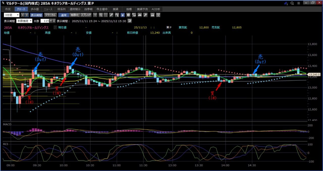Expand the 本数指定 display period dropdown
323x171 pixels.
click(x=24, y=21)
